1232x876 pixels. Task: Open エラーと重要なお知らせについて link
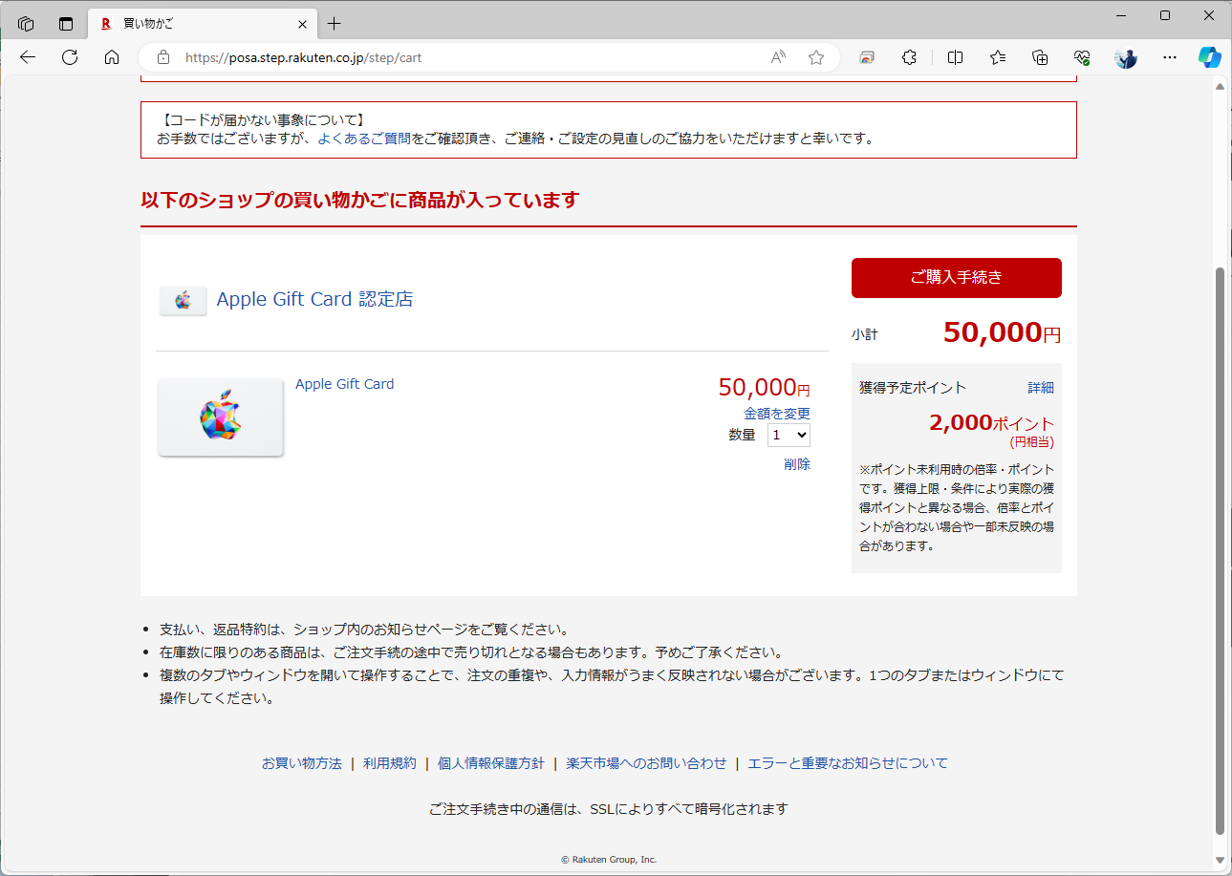[x=848, y=763]
